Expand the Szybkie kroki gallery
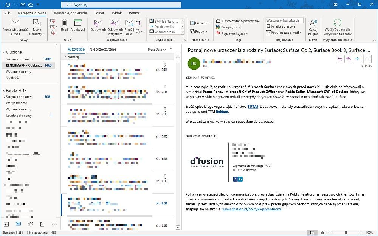This screenshot has width=378, height=236. coord(183,32)
